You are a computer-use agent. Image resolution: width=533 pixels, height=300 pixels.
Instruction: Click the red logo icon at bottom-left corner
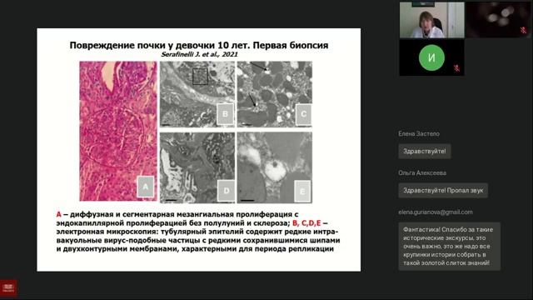click(x=8, y=287)
